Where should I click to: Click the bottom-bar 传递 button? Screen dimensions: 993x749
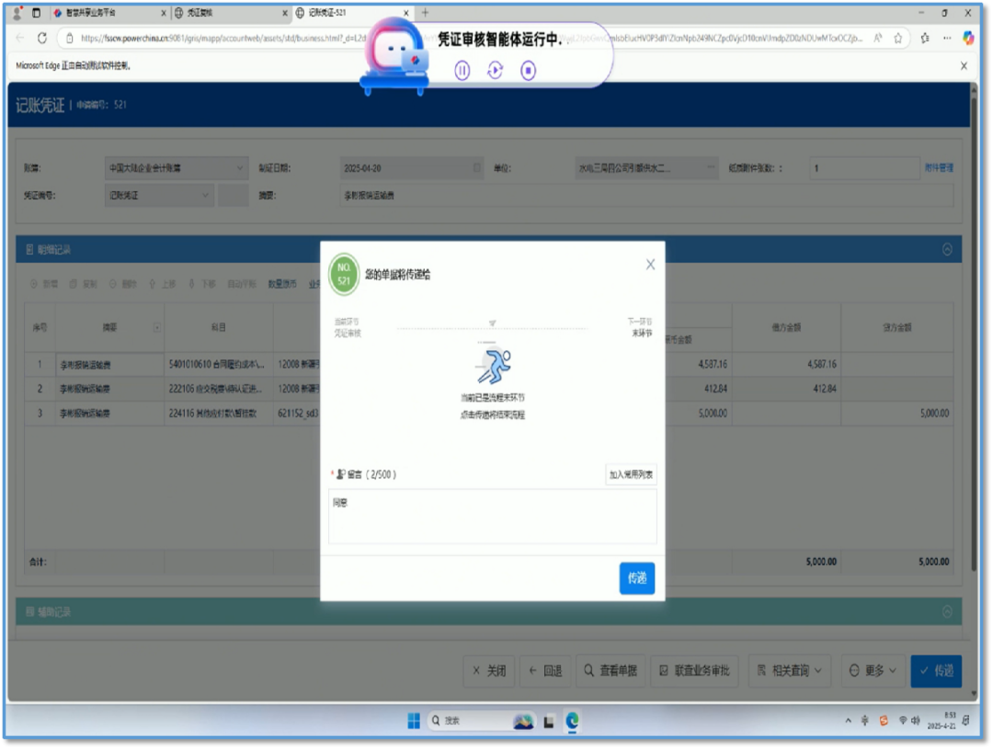click(x=936, y=671)
